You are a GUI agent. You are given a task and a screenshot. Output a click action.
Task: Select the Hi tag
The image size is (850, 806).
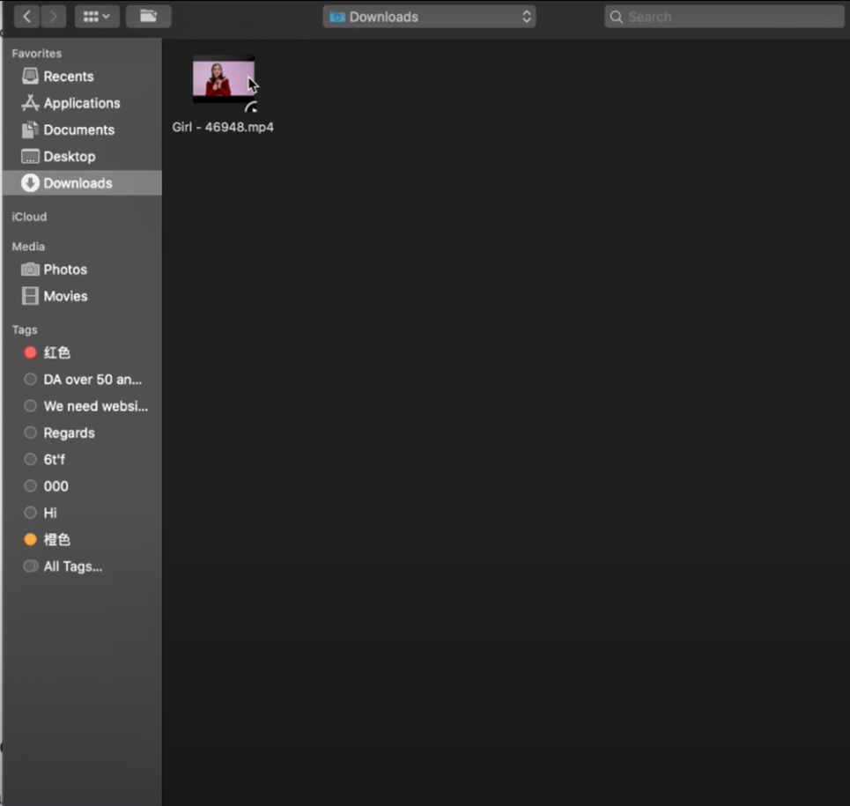point(82,513)
